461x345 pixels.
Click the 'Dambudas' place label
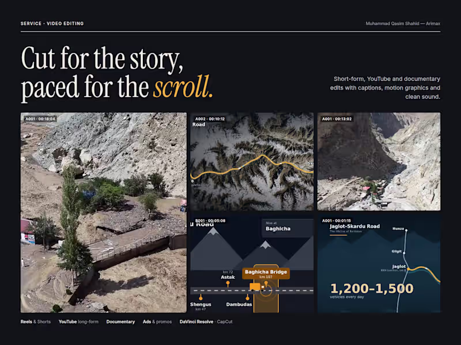(x=239, y=304)
